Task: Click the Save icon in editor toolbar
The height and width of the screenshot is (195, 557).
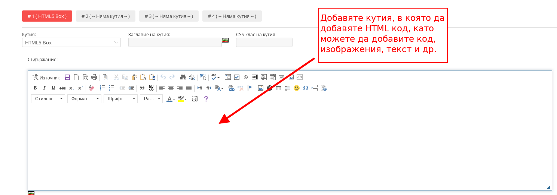Action: [x=67, y=77]
